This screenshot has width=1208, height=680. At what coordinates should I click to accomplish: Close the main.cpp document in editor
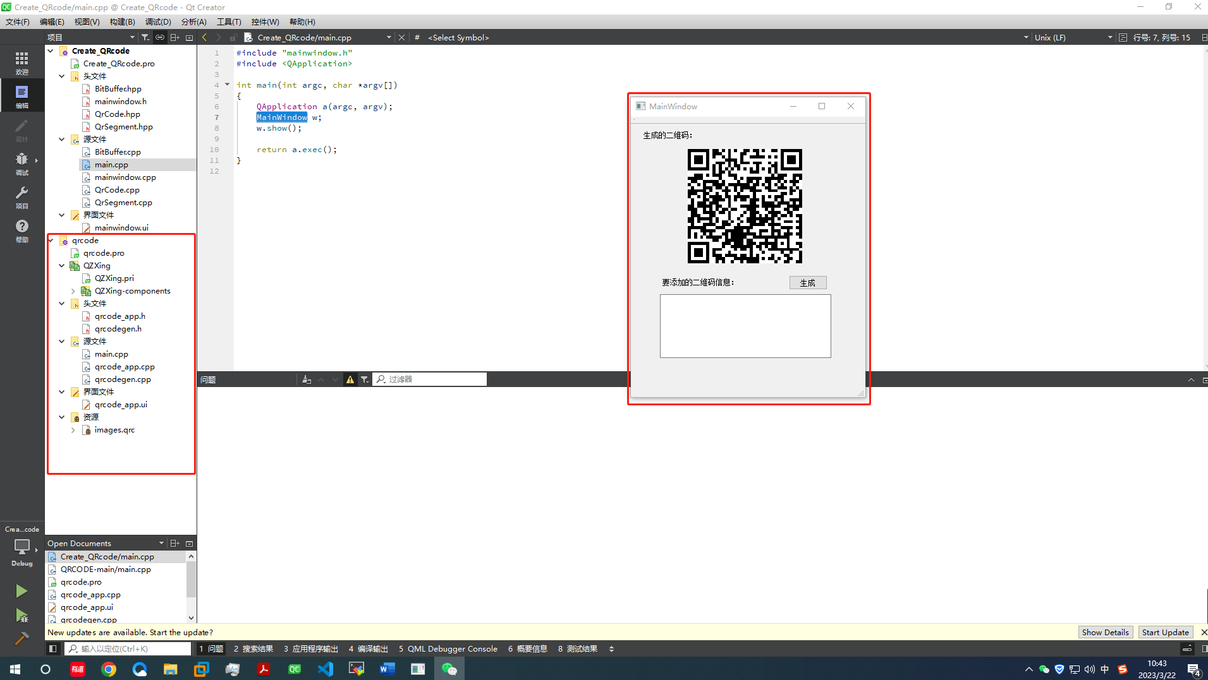(x=401, y=37)
